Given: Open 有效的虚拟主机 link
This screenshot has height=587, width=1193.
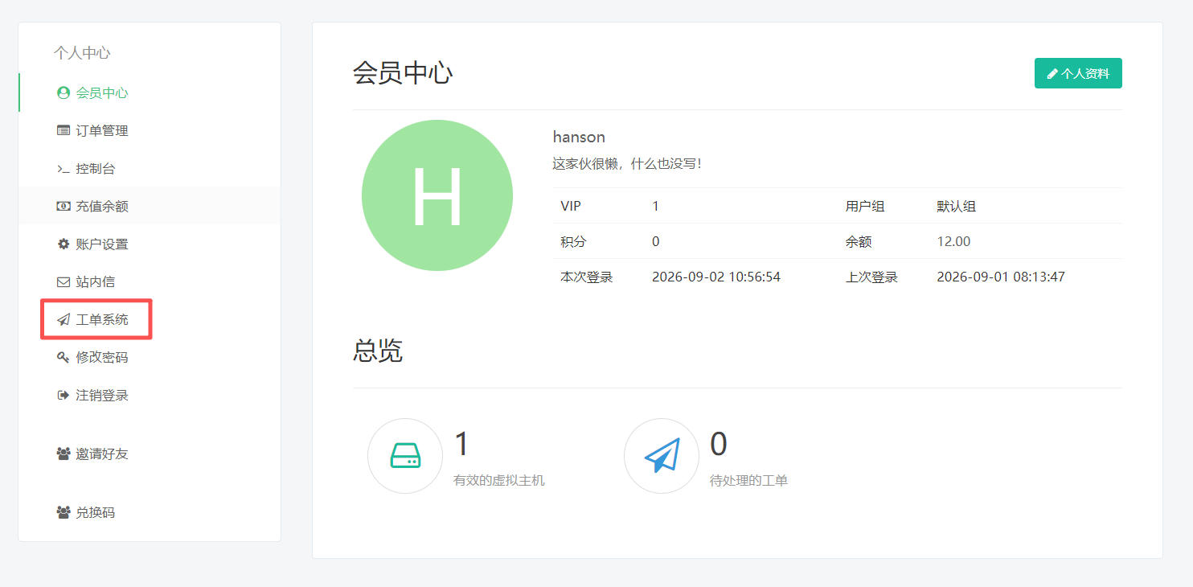Looking at the screenshot, I should tap(499, 481).
